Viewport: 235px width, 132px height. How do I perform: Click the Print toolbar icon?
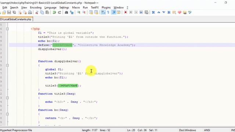click(x=30, y=12)
